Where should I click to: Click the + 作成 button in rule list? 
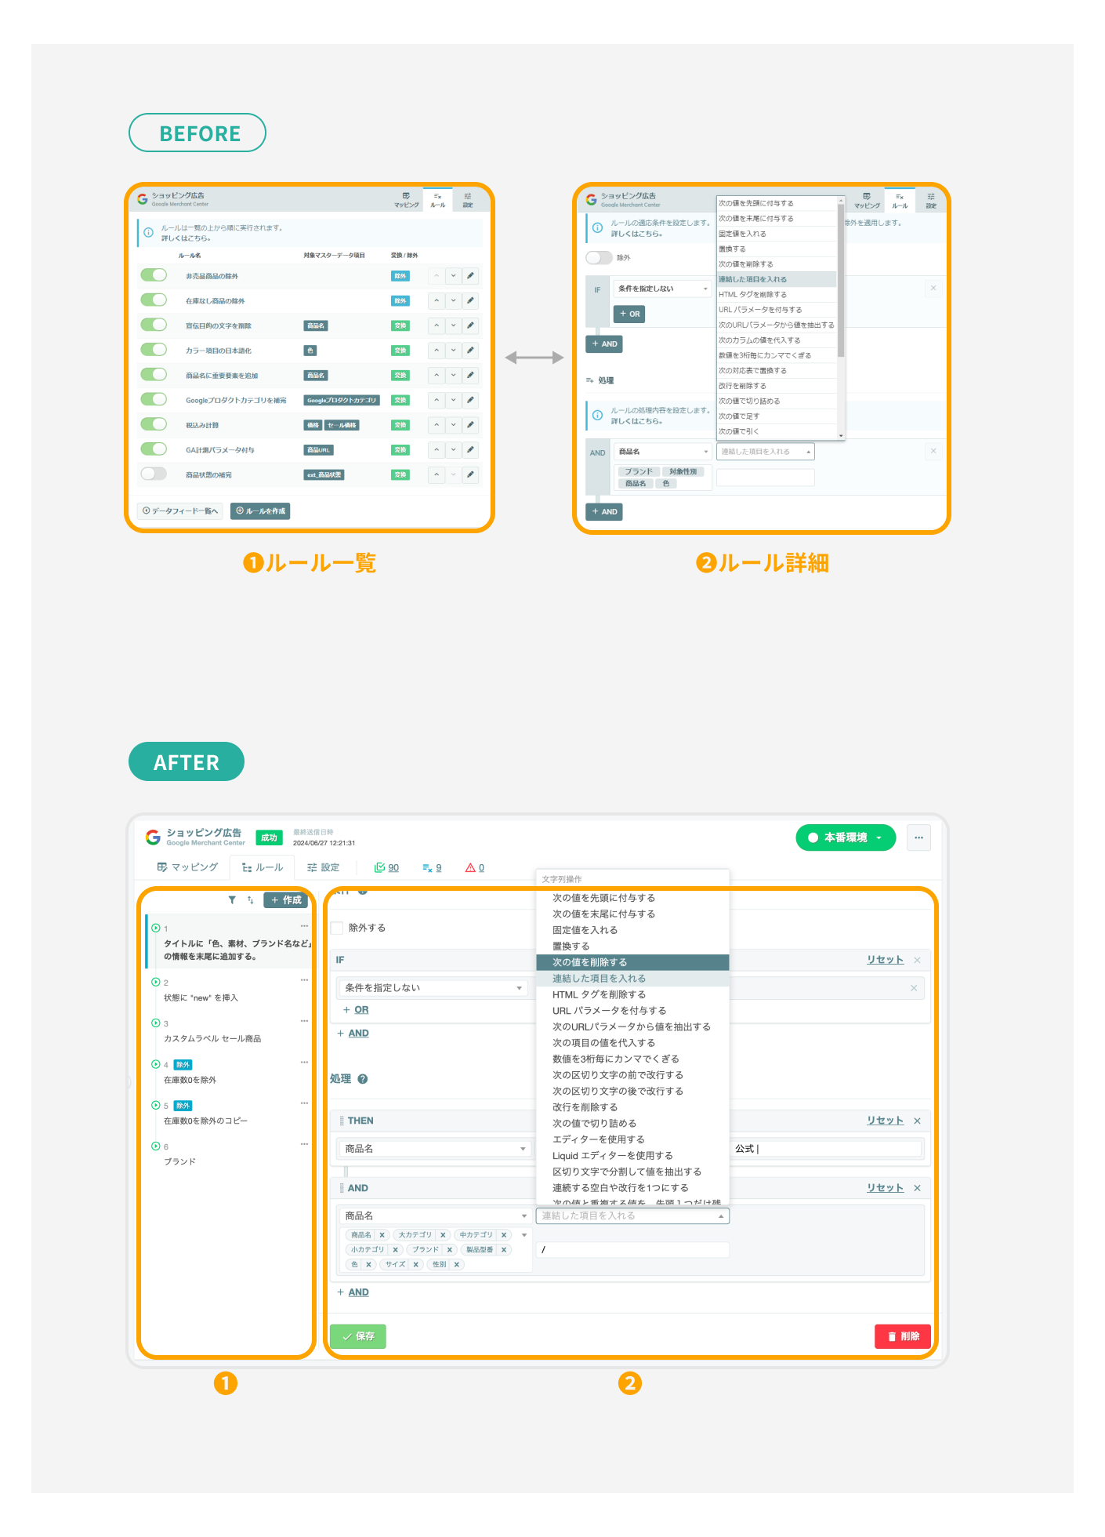click(x=286, y=900)
